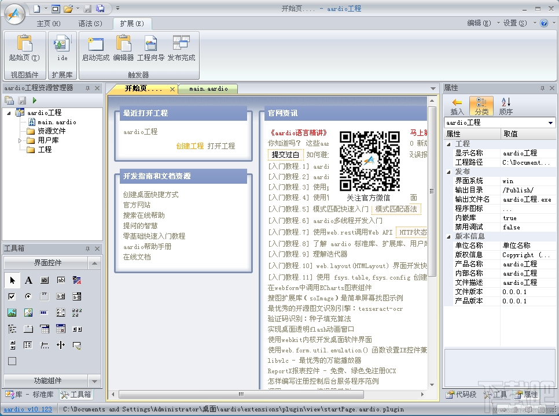Screen dimensions: 559x416
Task: Click the 编辑器 trigger icon
Action: [x=123, y=48]
